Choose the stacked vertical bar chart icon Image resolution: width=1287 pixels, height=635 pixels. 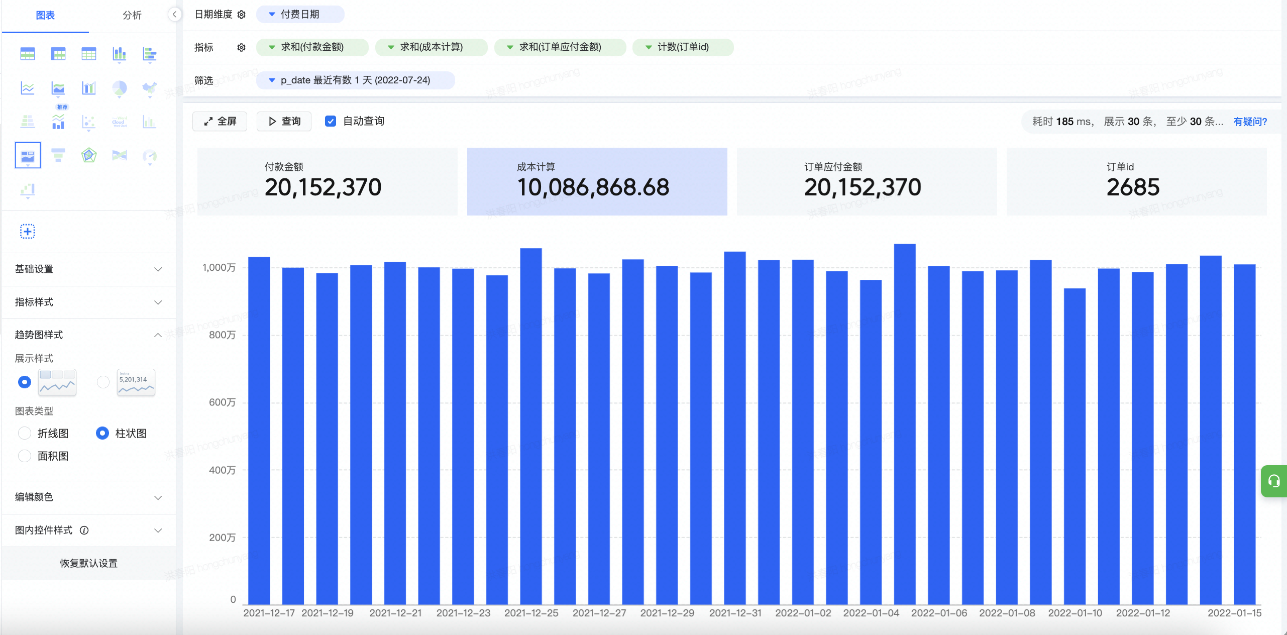click(x=120, y=54)
